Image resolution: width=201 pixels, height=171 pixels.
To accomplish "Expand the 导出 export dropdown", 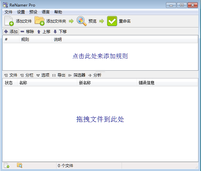I will coord(59,75).
